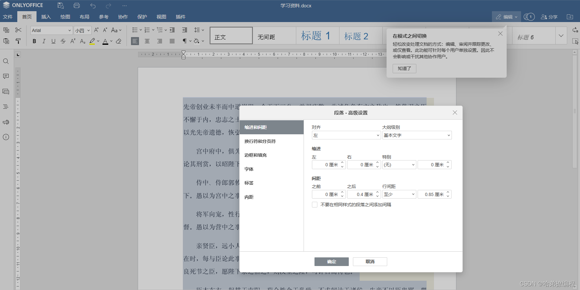The width and height of the screenshot is (580, 290).
Task: Open the chat panel icon
Action: 6,91
